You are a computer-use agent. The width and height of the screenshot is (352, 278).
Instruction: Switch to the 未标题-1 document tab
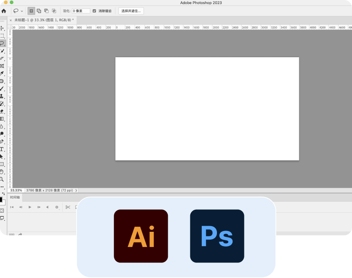coord(44,20)
